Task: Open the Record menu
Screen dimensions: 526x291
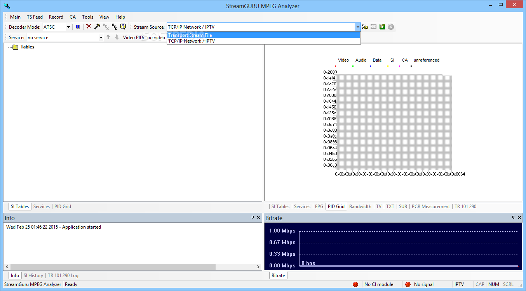Action: click(56, 17)
